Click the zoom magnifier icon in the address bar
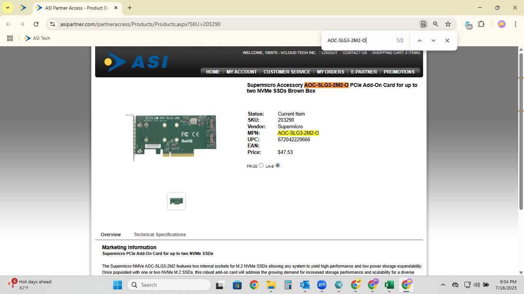Image resolution: width=524 pixels, height=294 pixels. [x=436, y=24]
